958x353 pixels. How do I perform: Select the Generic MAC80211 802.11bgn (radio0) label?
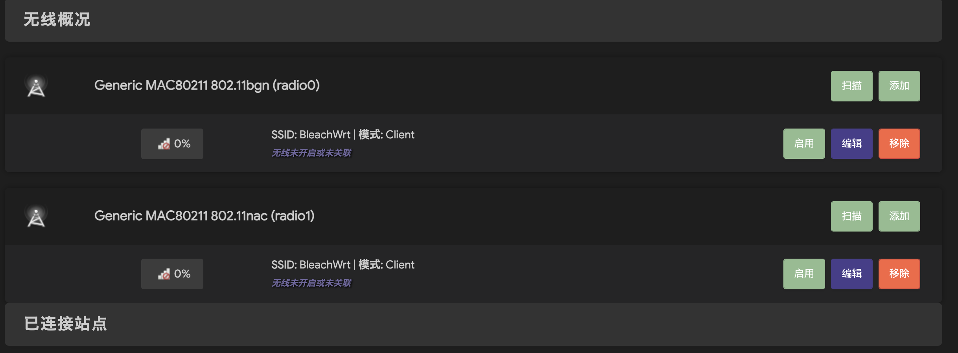pyautogui.click(x=207, y=85)
